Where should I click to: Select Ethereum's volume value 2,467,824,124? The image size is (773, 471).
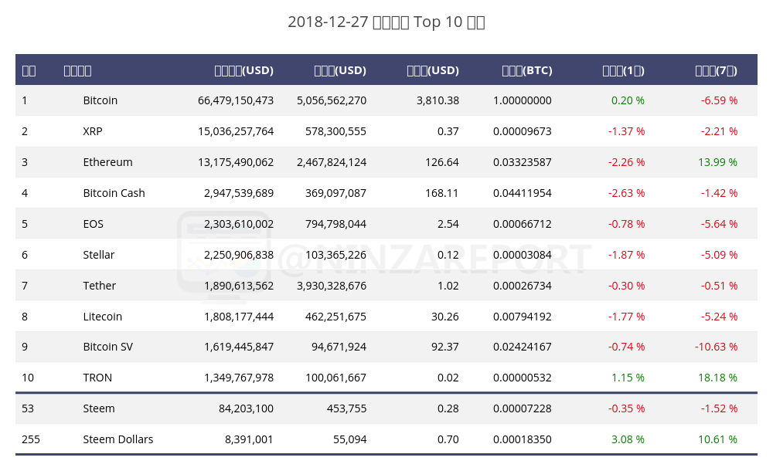pyautogui.click(x=332, y=162)
